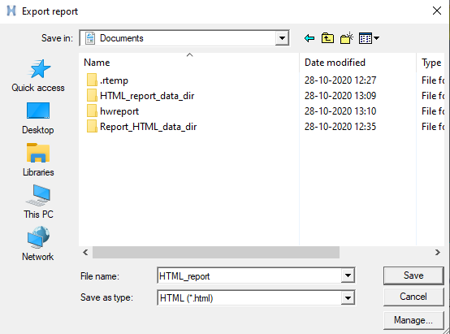The height and width of the screenshot is (334, 450).
Task: Go up one folder level
Action: tap(327, 38)
